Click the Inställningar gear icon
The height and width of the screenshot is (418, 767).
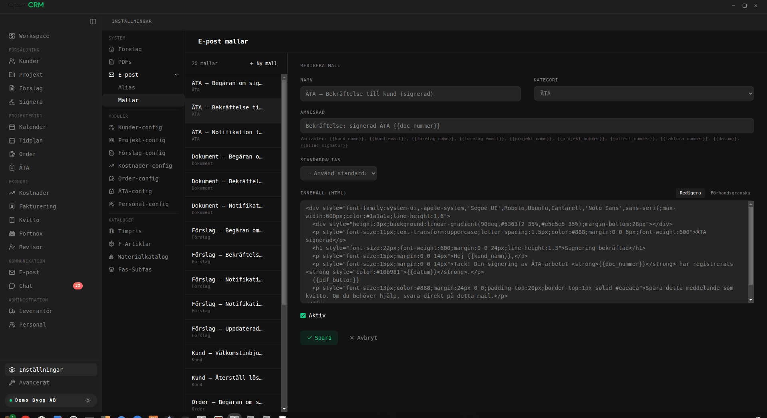pos(12,370)
